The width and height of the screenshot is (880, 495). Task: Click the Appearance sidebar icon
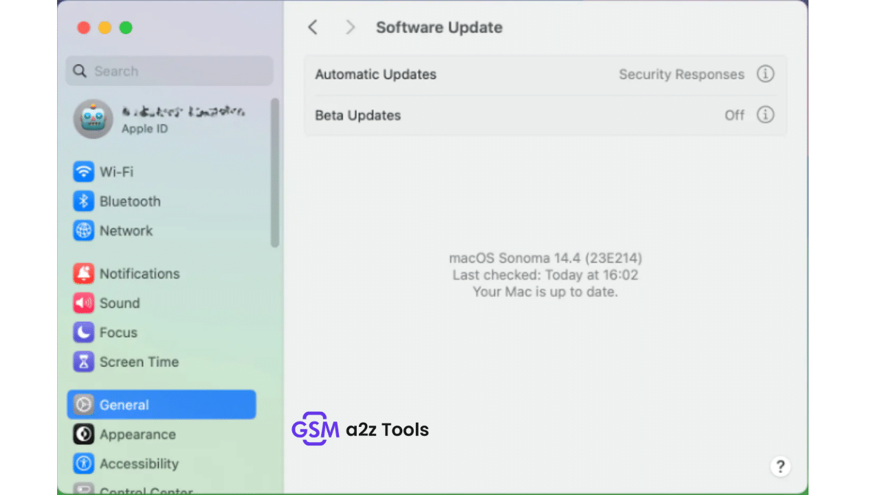tap(82, 434)
